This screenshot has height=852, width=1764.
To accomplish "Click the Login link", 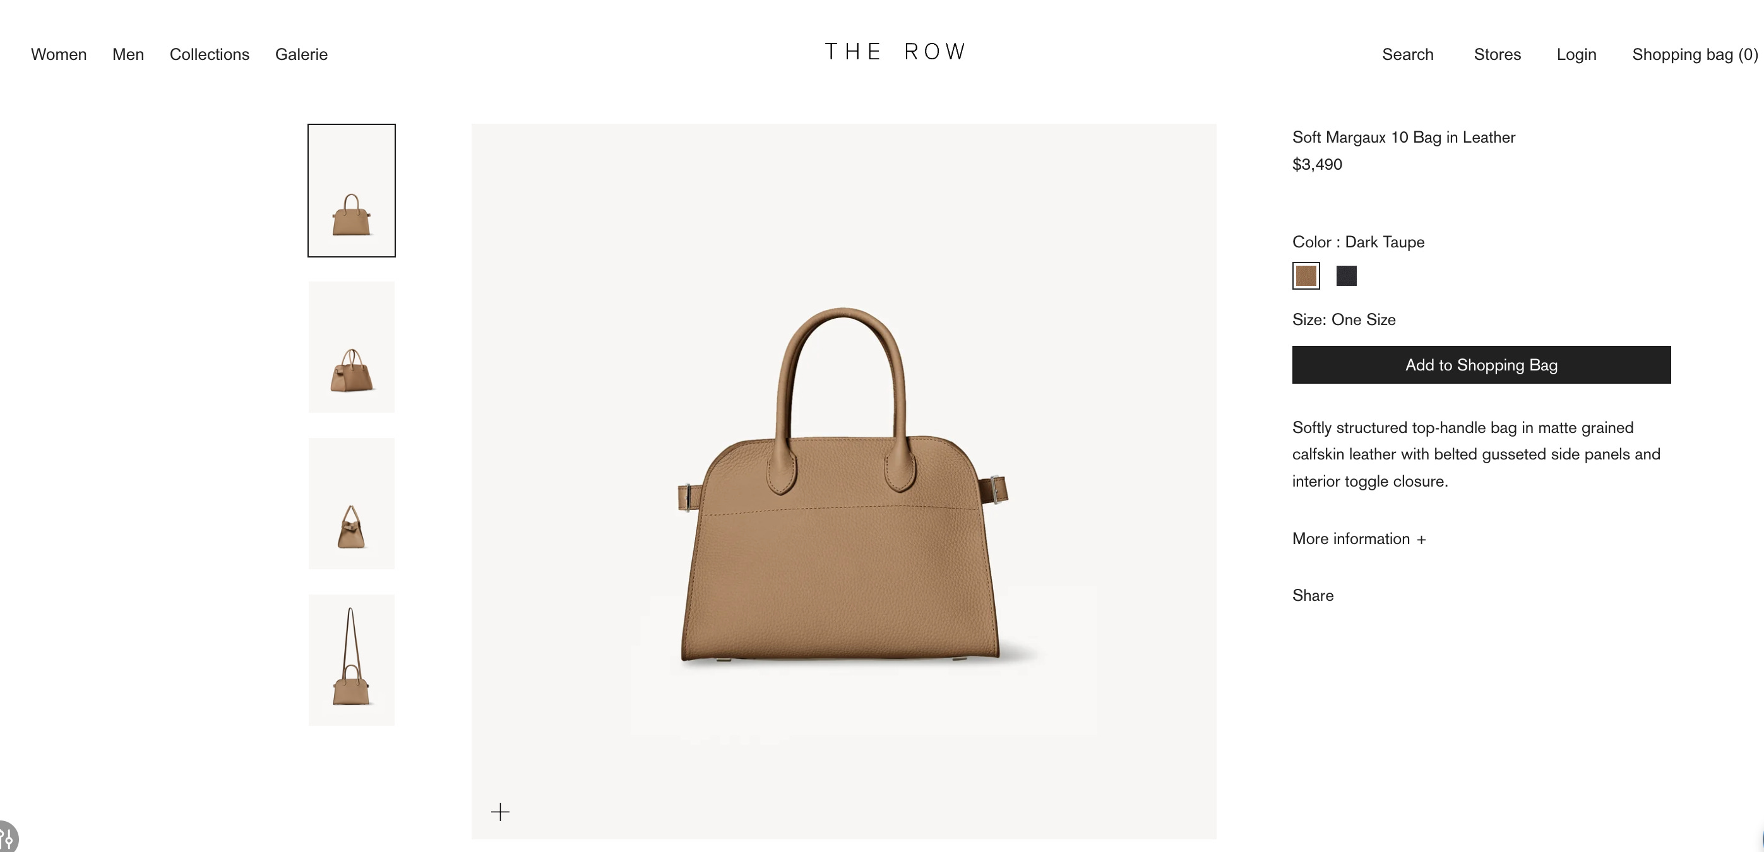I will click(1576, 54).
